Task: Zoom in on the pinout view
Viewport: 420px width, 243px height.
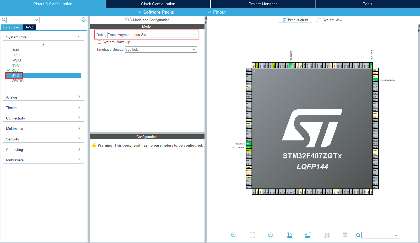Action: (x=234, y=235)
